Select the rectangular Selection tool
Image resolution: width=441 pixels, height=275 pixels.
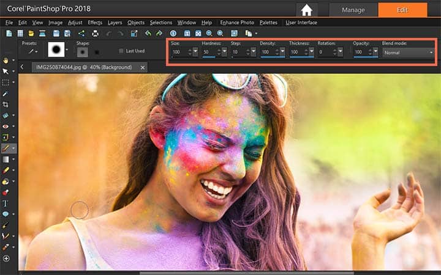[x=6, y=82]
